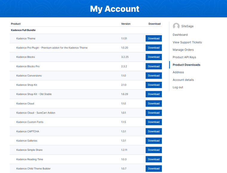Select Product Downloads in sidebar

click(186, 65)
